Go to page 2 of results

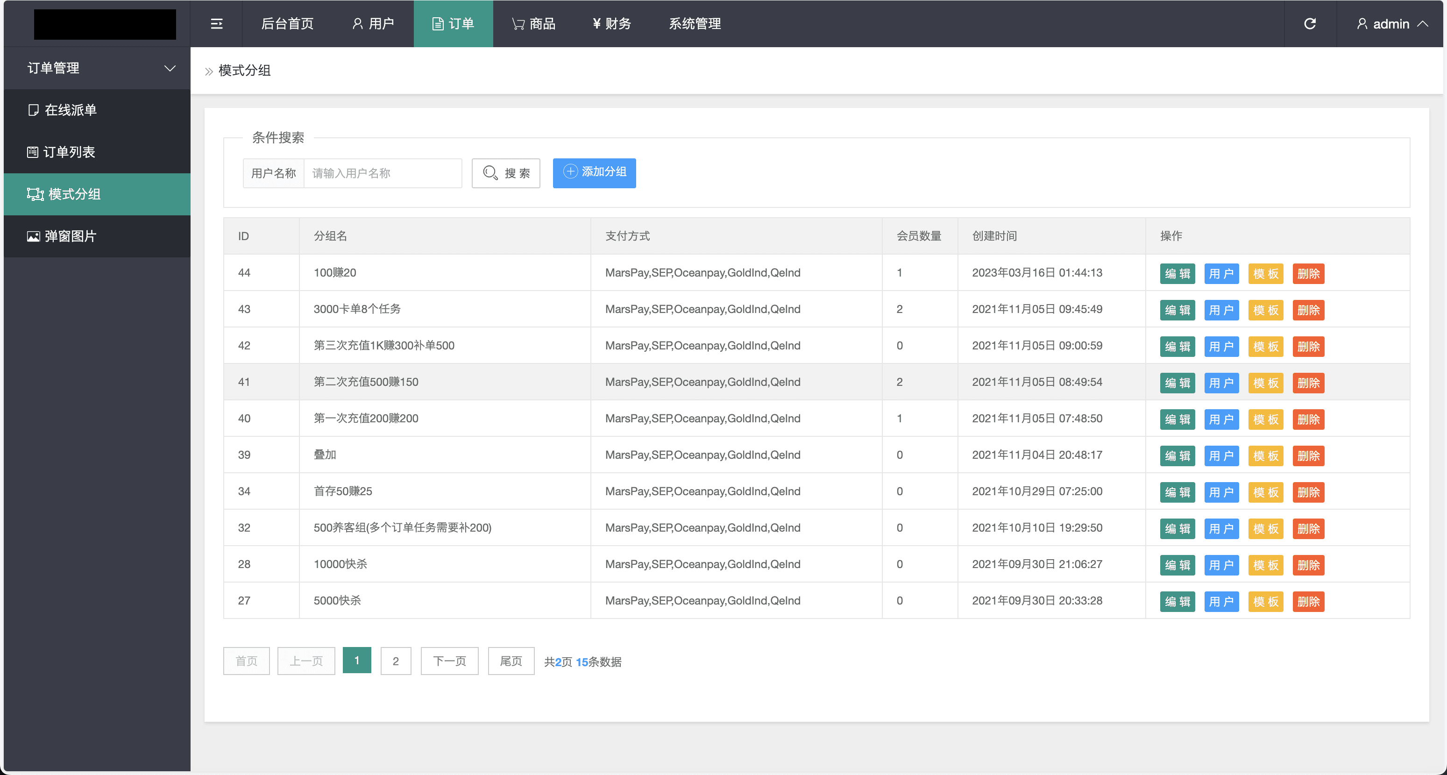pyautogui.click(x=396, y=661)
